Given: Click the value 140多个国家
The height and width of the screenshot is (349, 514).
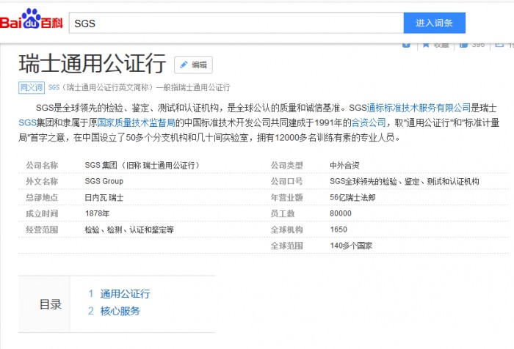Looking at the screenshot, I should (351, 246).
